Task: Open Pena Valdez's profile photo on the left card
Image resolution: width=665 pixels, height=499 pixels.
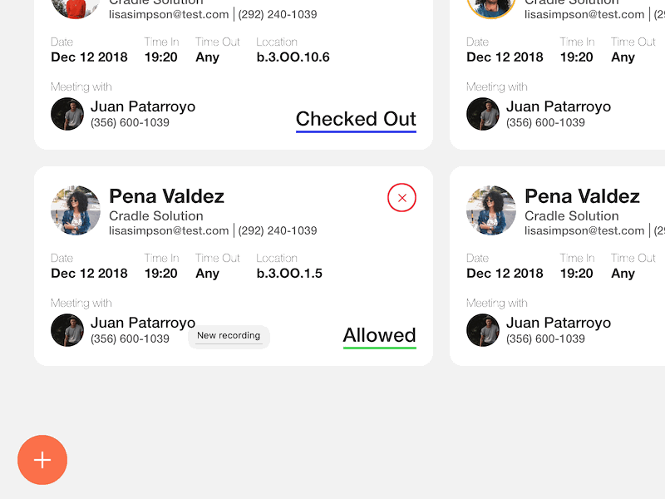Action: (x=75, y=210)
